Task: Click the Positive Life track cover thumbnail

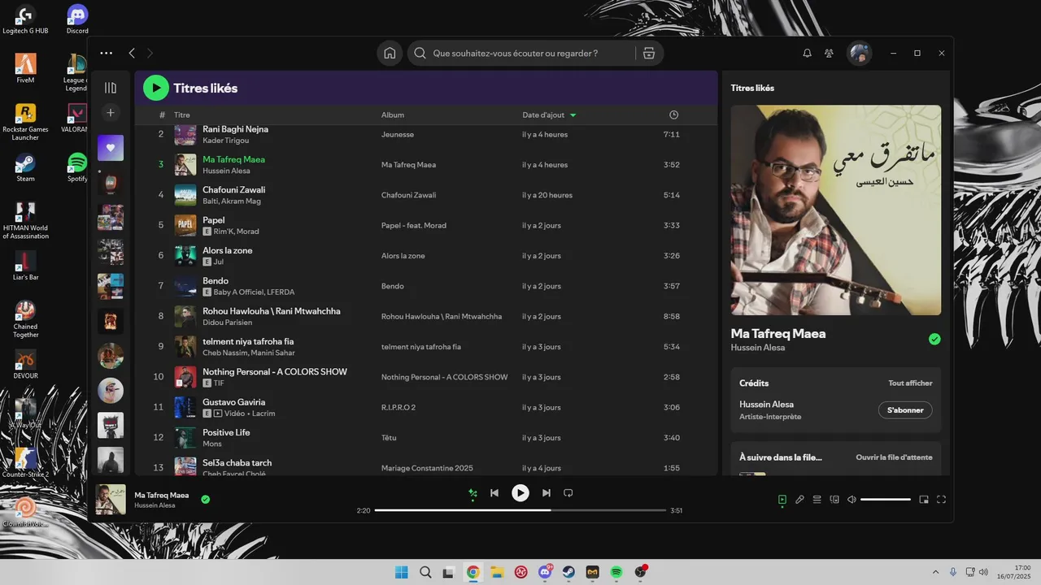Action: pos(185,438)
